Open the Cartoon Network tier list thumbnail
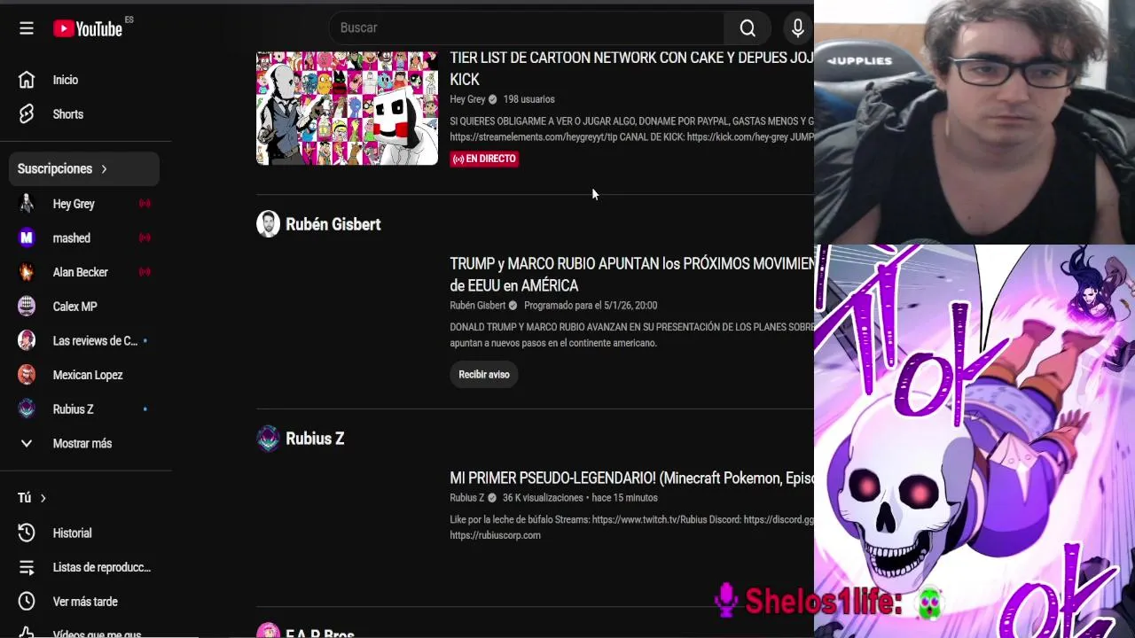The width and height of the screenshot is (1135, 638). [347, 108]
